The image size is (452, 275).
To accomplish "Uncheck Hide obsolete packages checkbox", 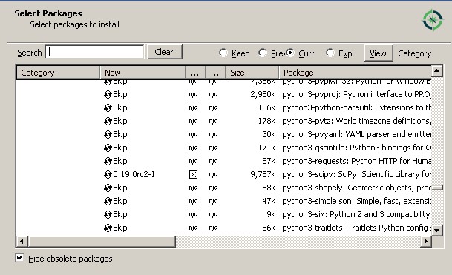I will click(19, 258).
